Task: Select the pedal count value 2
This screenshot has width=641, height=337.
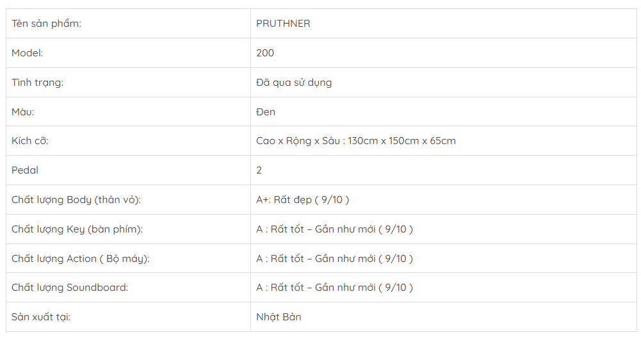Action: (259, 170)
